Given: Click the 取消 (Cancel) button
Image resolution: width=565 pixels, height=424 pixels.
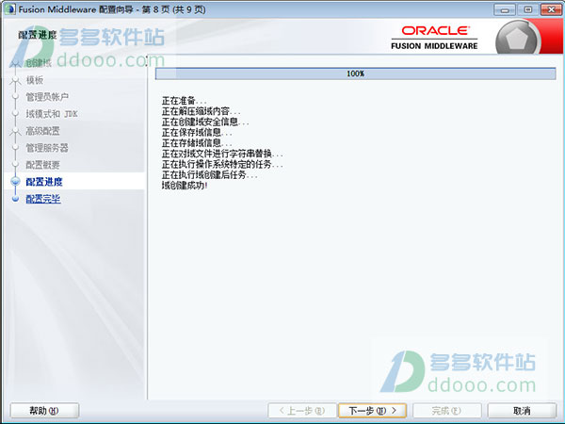Looking at the screenshot, I should [522, 410].
